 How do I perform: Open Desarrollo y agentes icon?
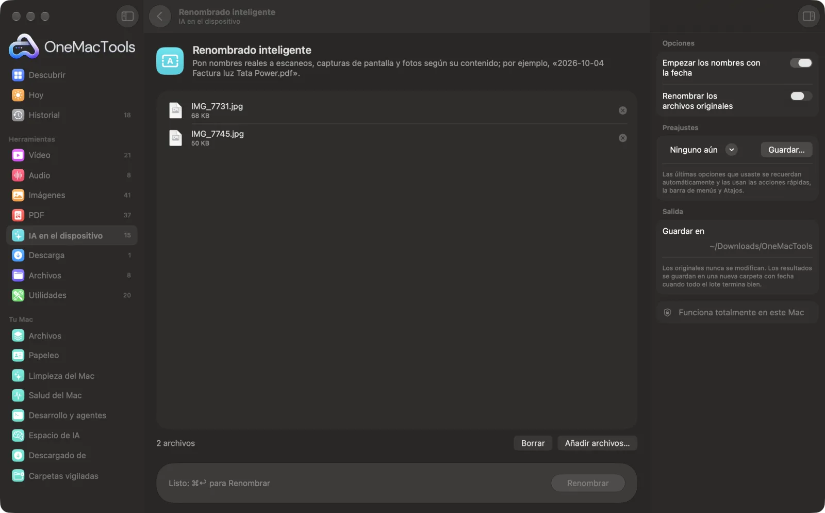coord(18,416)
